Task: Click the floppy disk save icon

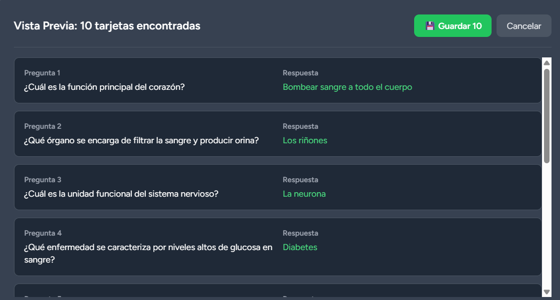Action: [430, 26]
